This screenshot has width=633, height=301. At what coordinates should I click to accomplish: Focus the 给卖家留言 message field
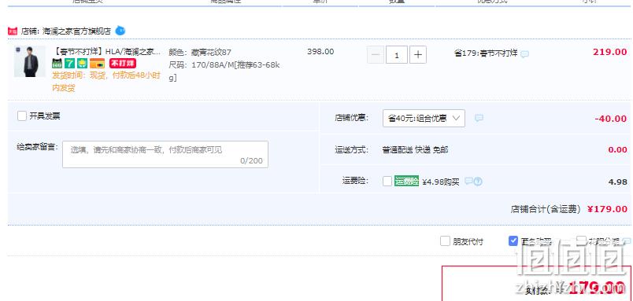pos(165,154)
